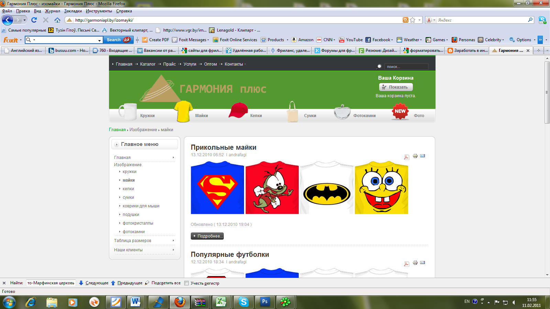Viewport: 550px width, 309px height.
Task: Reload the page with the refresh icon
Action: [x=34, y=20]
